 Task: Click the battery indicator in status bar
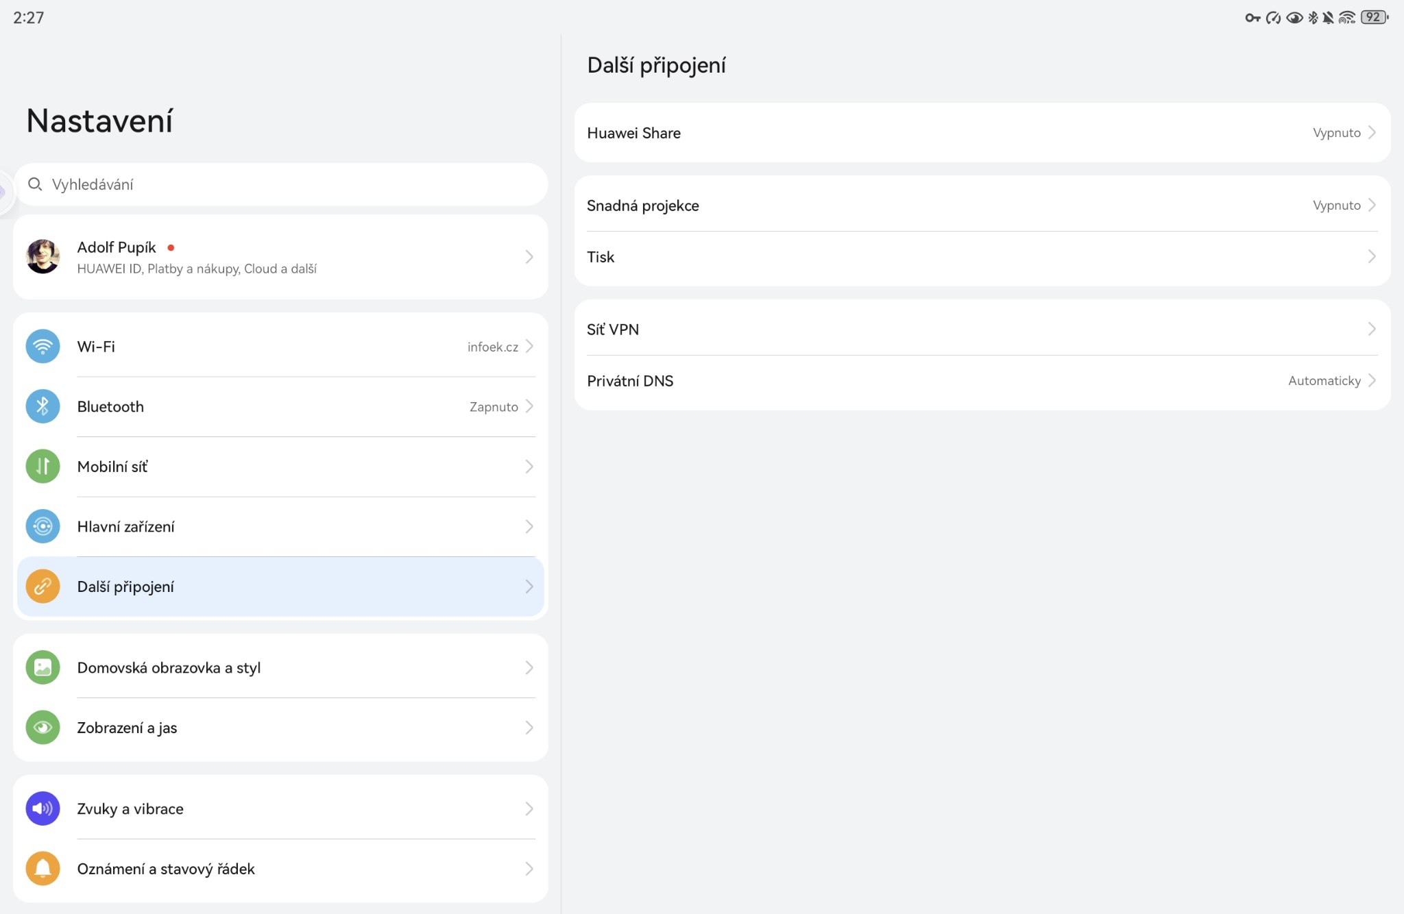tap(1373, 17)
